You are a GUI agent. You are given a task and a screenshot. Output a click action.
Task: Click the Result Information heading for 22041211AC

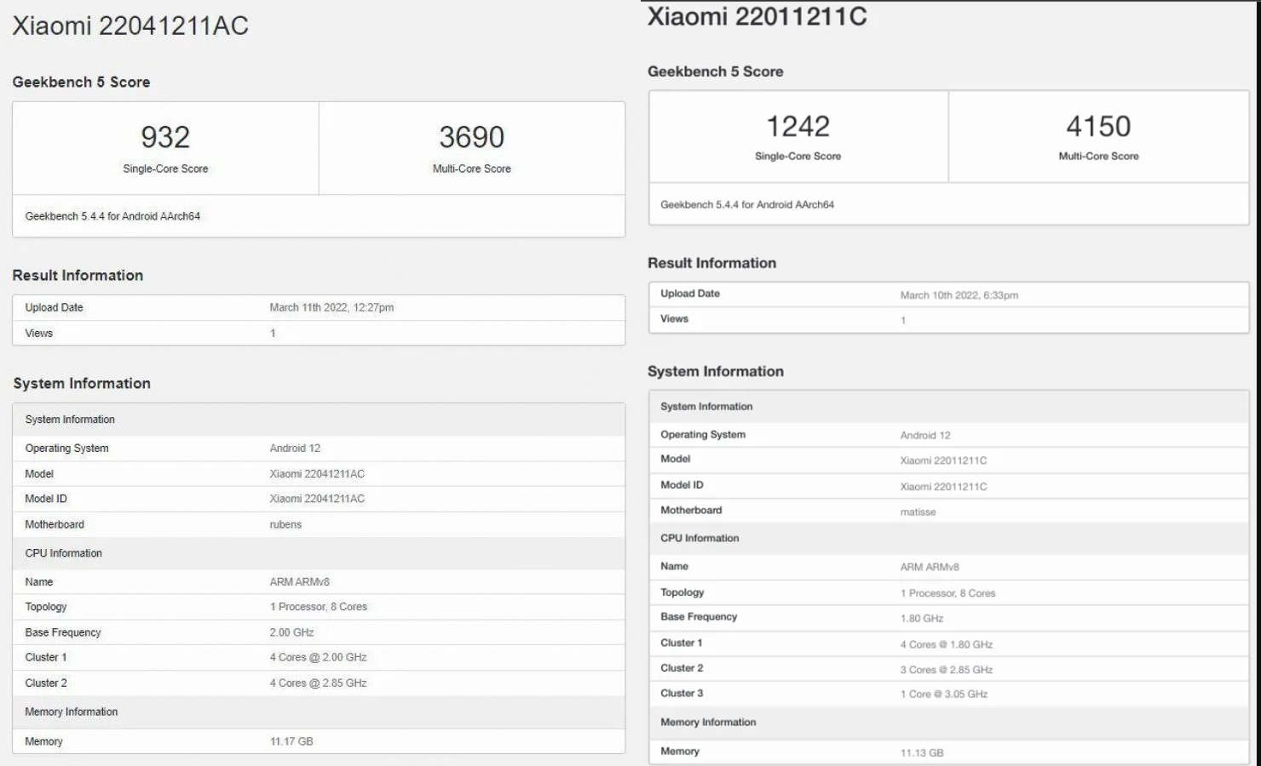tap(78, 275)
